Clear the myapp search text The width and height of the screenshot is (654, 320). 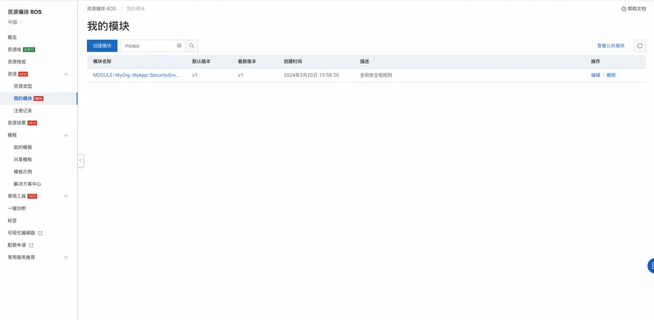coord(179,45)
